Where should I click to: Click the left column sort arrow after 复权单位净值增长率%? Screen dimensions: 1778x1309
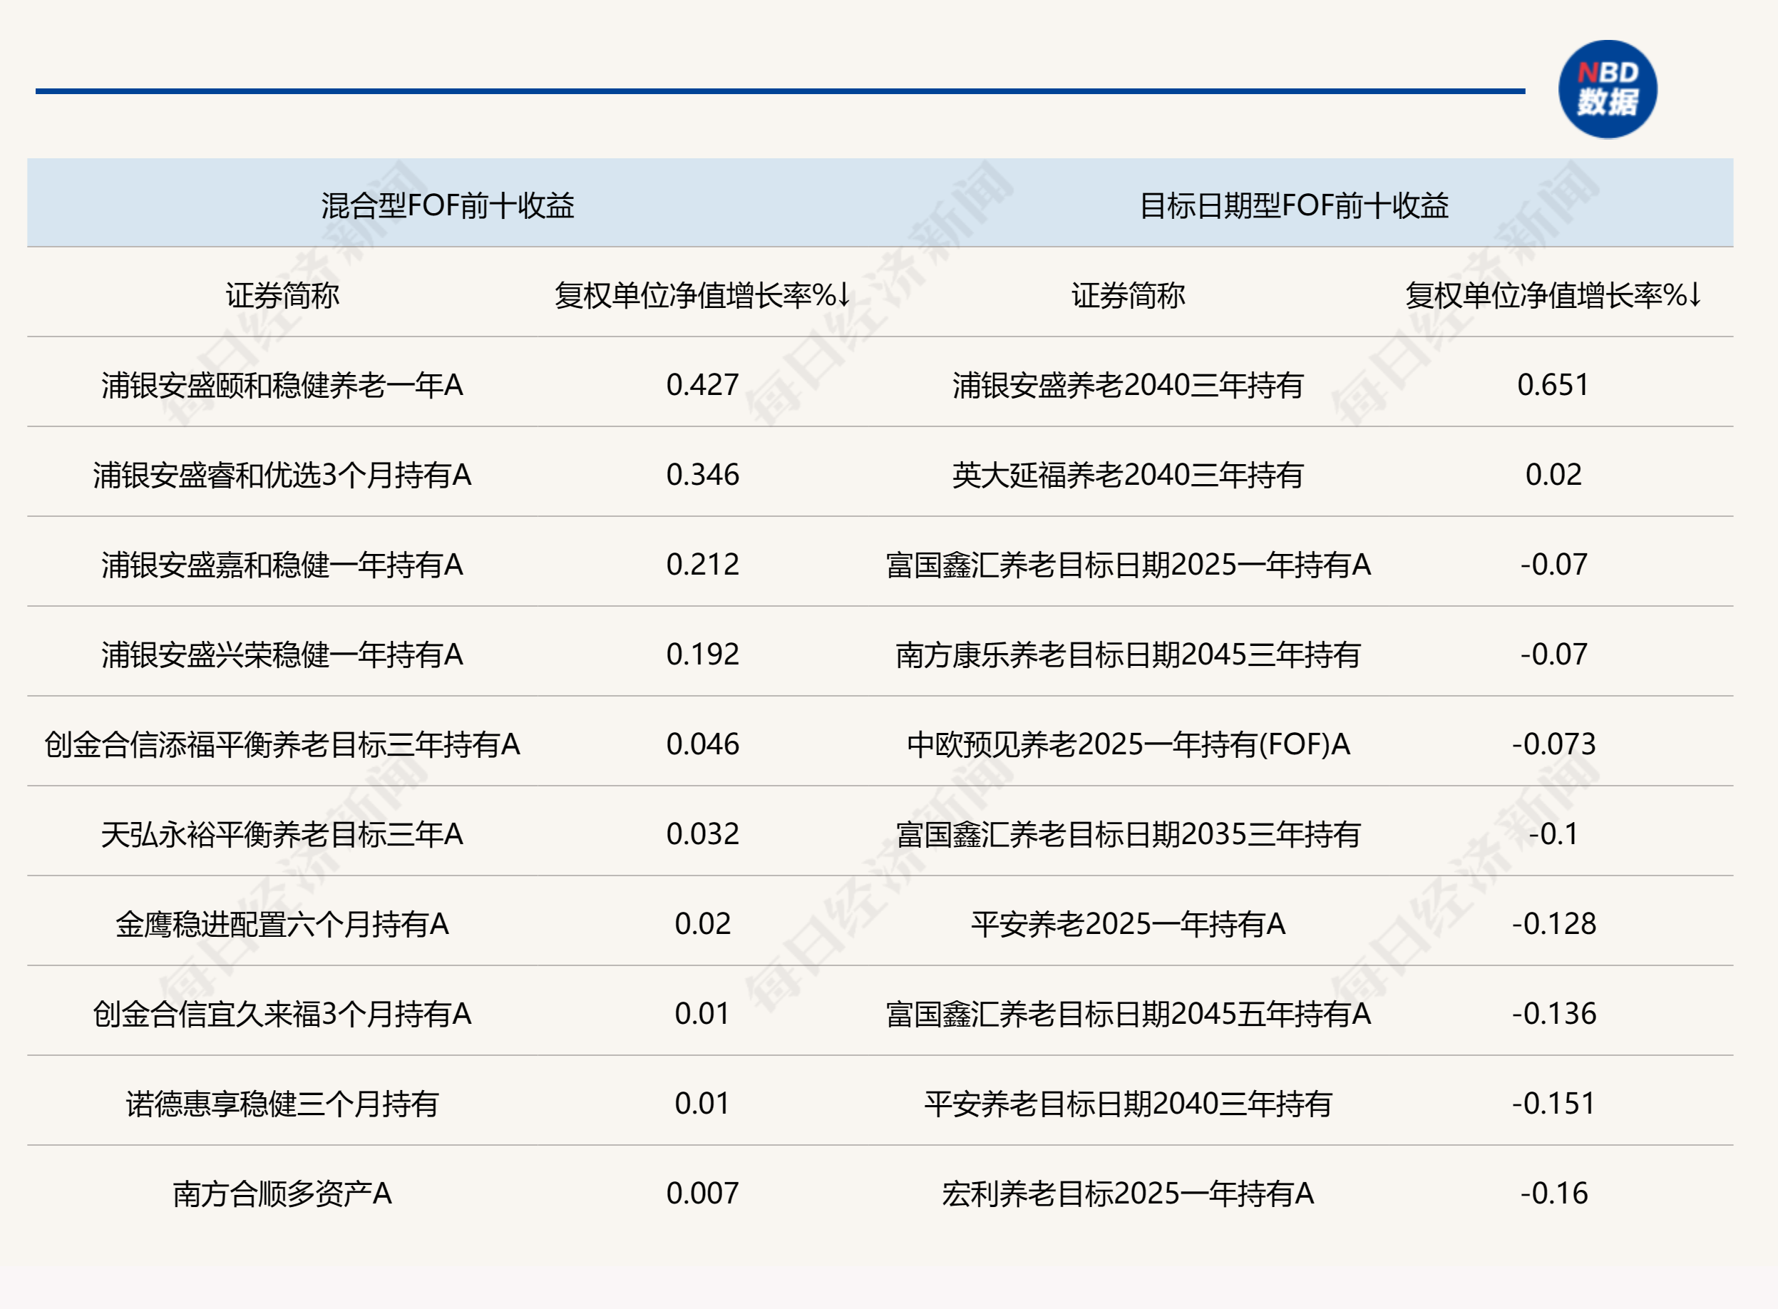point(844,294)
